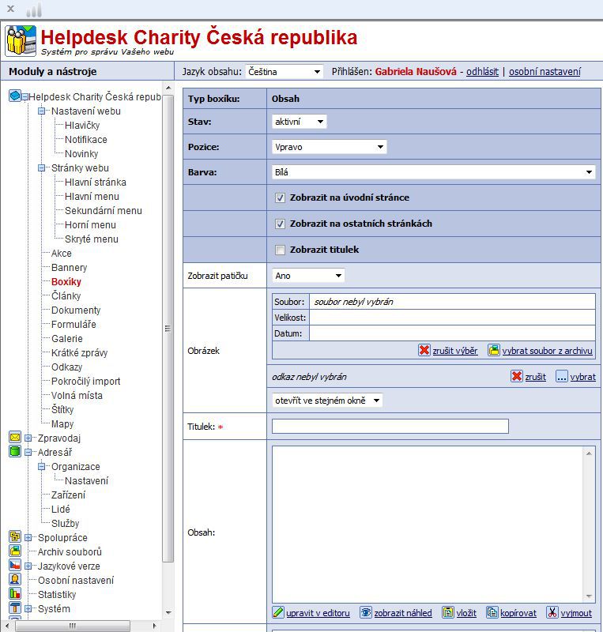Collapse the Adresář tree node
The width and height of the screenshot is (603, 632).
(x=28, y=452)
